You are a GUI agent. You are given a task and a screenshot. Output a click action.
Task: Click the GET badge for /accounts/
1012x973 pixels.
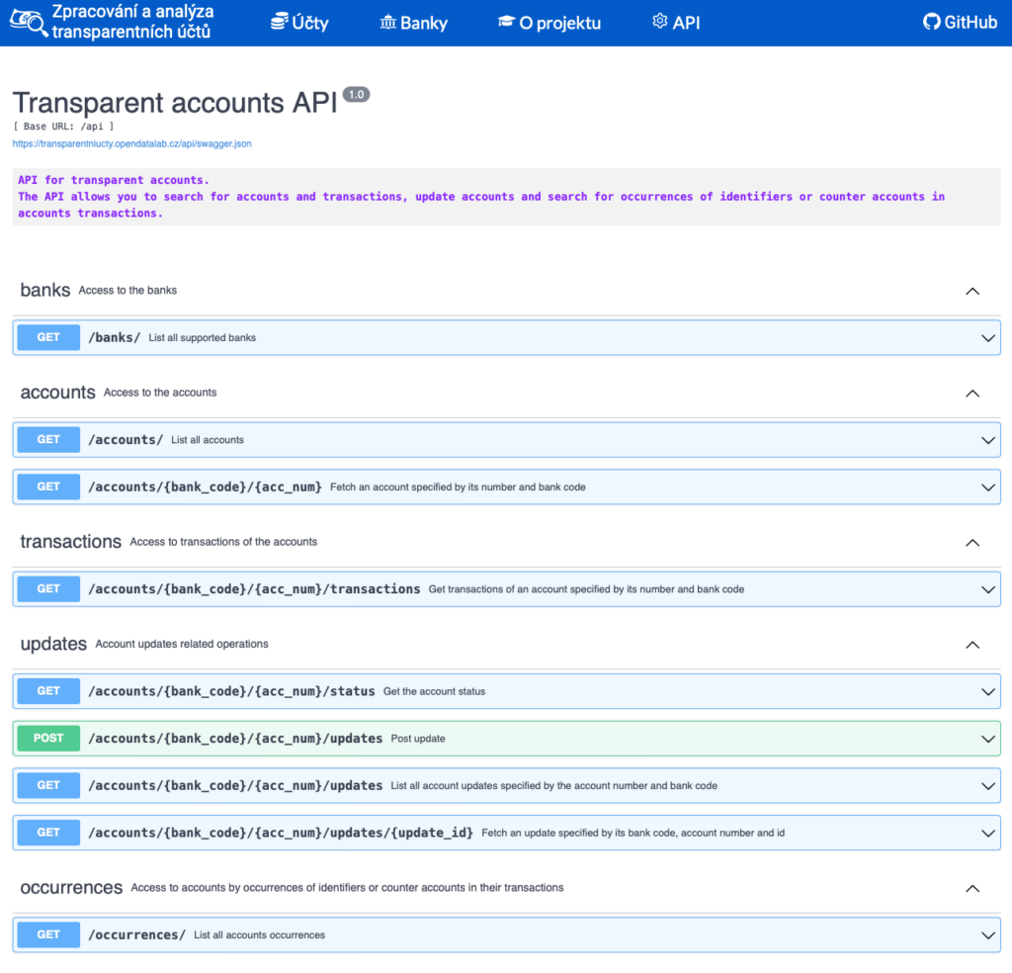(x=48, y=440)
